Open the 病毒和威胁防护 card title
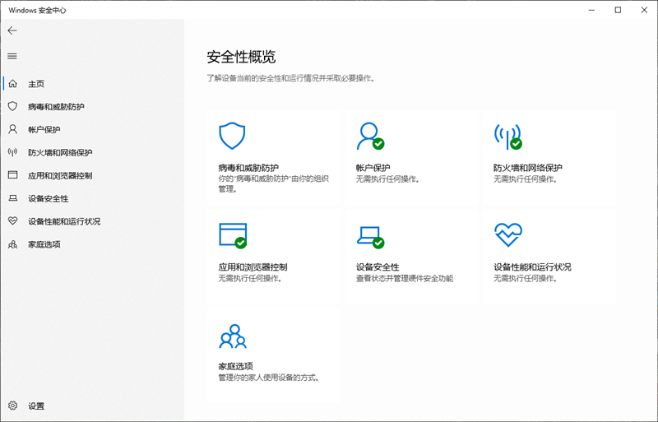 [248, 168]
